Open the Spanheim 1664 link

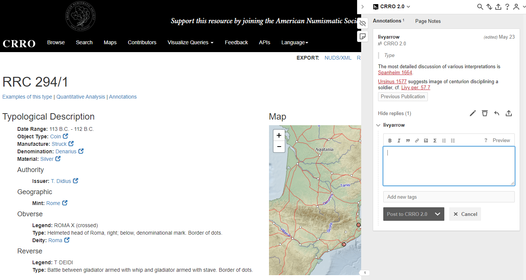coord(395,73)
